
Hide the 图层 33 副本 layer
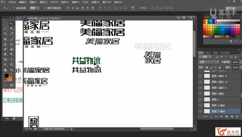tap(200, 105)
